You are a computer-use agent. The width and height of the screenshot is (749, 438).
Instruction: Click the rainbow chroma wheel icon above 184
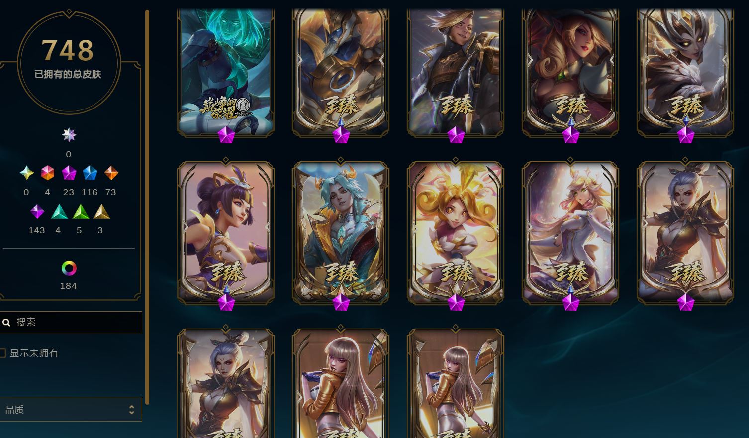[x=69, y=269]
